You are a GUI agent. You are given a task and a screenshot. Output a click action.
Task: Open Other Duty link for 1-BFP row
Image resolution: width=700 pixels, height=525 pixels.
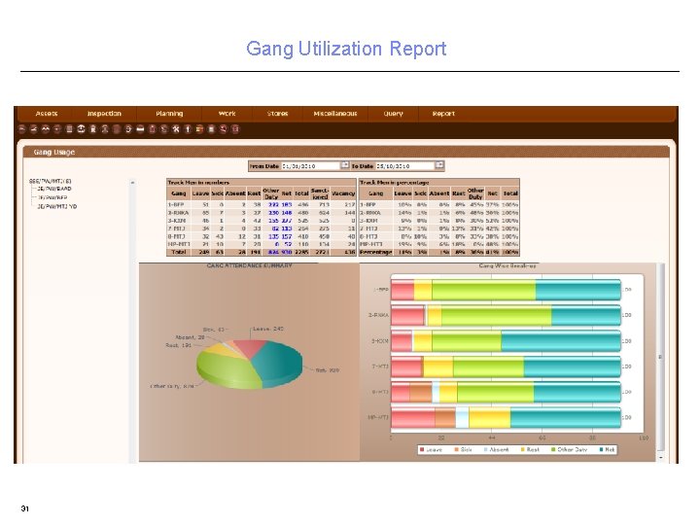[273, 204]
